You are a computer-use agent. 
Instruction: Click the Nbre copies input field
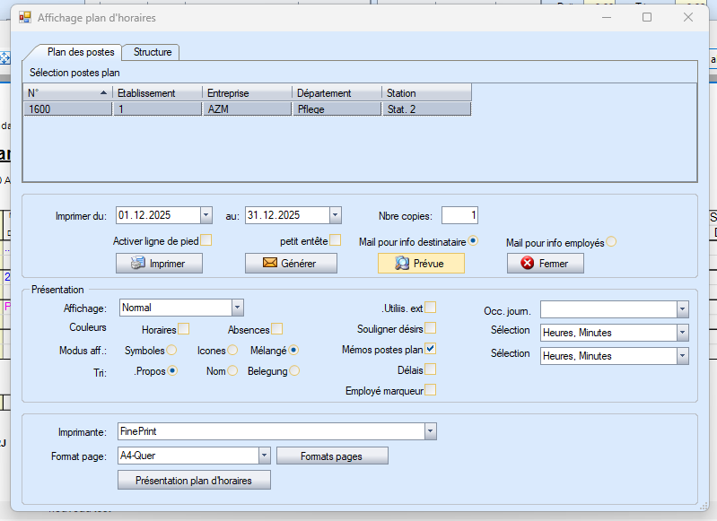pos(459,215)
